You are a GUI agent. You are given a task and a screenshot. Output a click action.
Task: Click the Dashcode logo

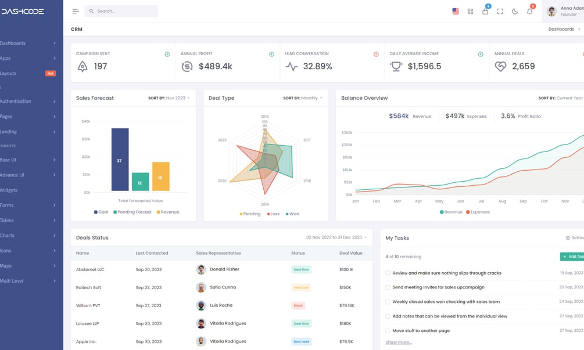[x=22, y=12]
